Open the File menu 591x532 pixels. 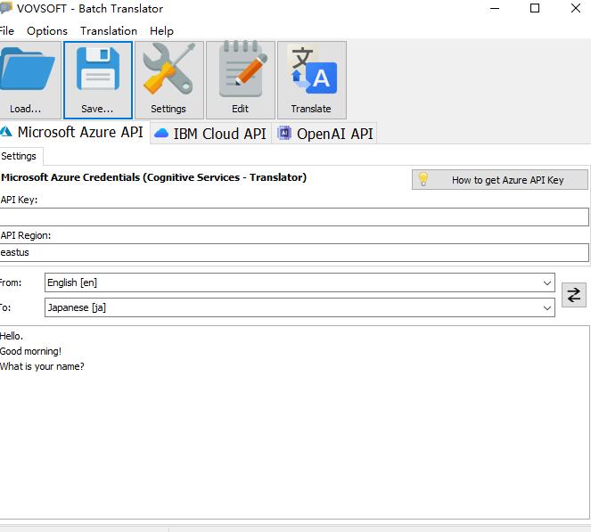click(x=6, y=31)
